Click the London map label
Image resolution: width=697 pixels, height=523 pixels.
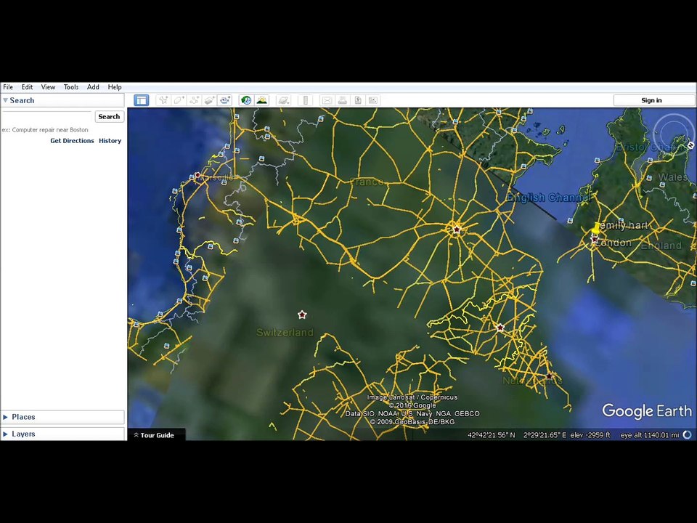(x=614, y=243)
